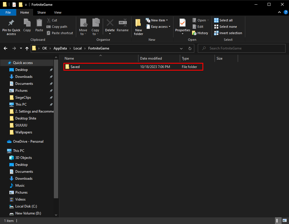Expand the address bar history dropdown

181,48
